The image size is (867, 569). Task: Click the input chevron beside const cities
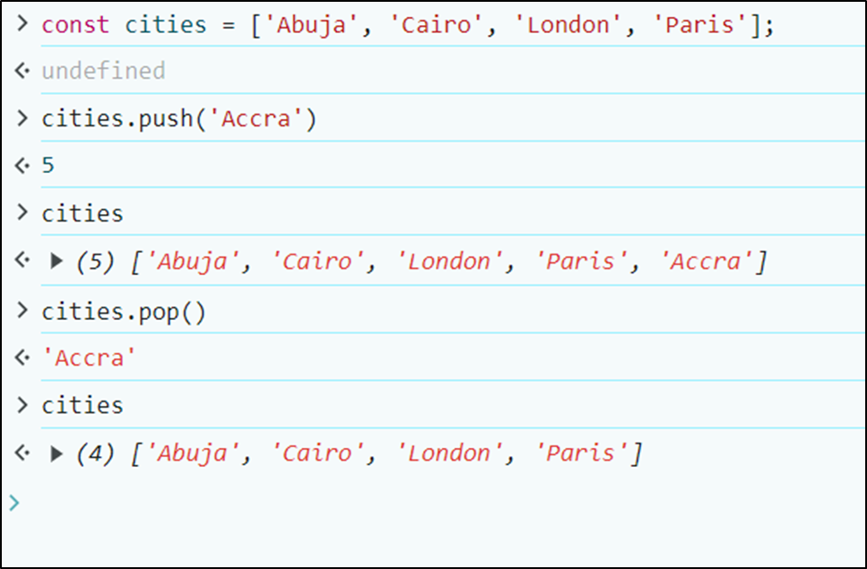(22, 24)
